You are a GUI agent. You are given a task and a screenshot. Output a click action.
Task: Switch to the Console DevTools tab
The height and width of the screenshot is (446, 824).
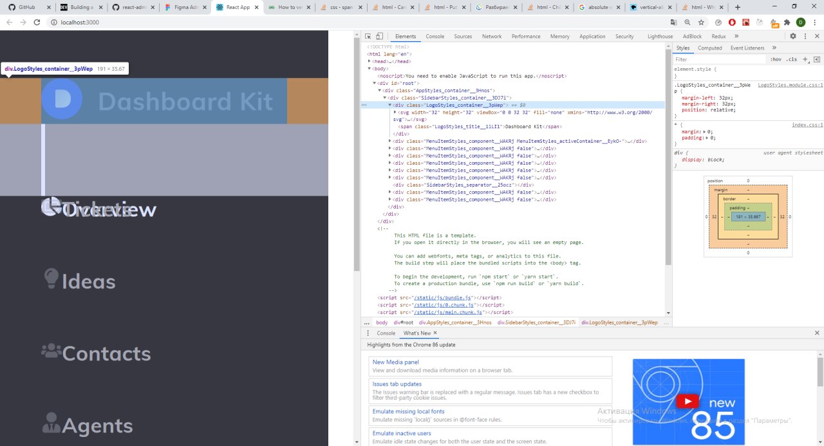[435, 36]
